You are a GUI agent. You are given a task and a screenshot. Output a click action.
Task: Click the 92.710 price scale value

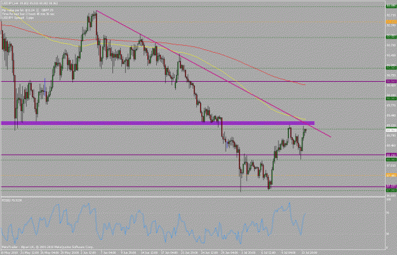point(391,15)
